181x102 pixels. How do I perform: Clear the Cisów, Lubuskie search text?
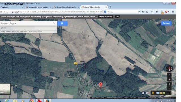click(54, 23)
